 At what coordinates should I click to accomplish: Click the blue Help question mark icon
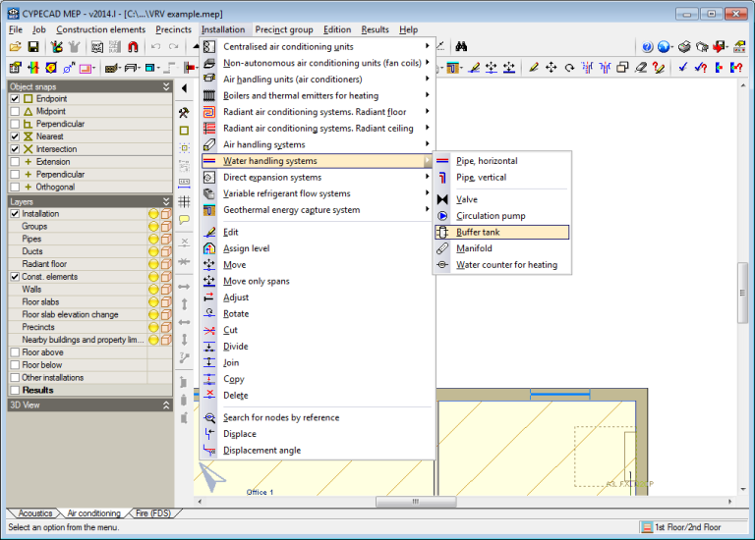[x=647, y=47]
